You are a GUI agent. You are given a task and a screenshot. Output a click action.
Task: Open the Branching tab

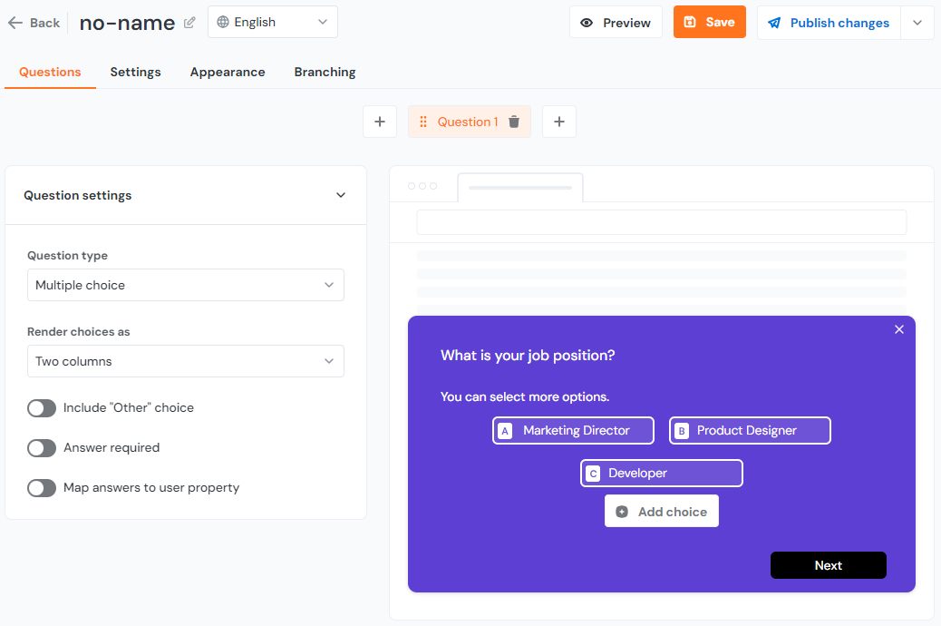325,73
